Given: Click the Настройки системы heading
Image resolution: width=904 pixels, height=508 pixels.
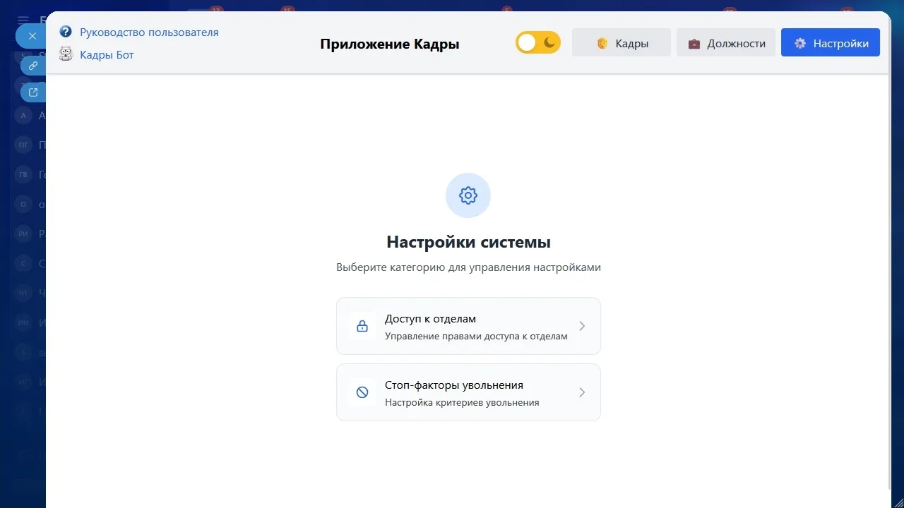Looking at the screenshot, I should 468,242.
